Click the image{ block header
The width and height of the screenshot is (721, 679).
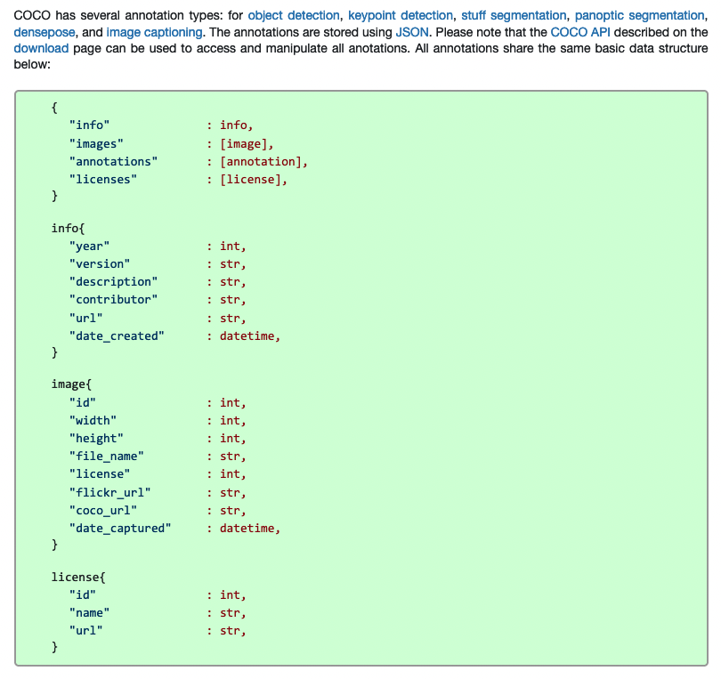coord(71,384)
